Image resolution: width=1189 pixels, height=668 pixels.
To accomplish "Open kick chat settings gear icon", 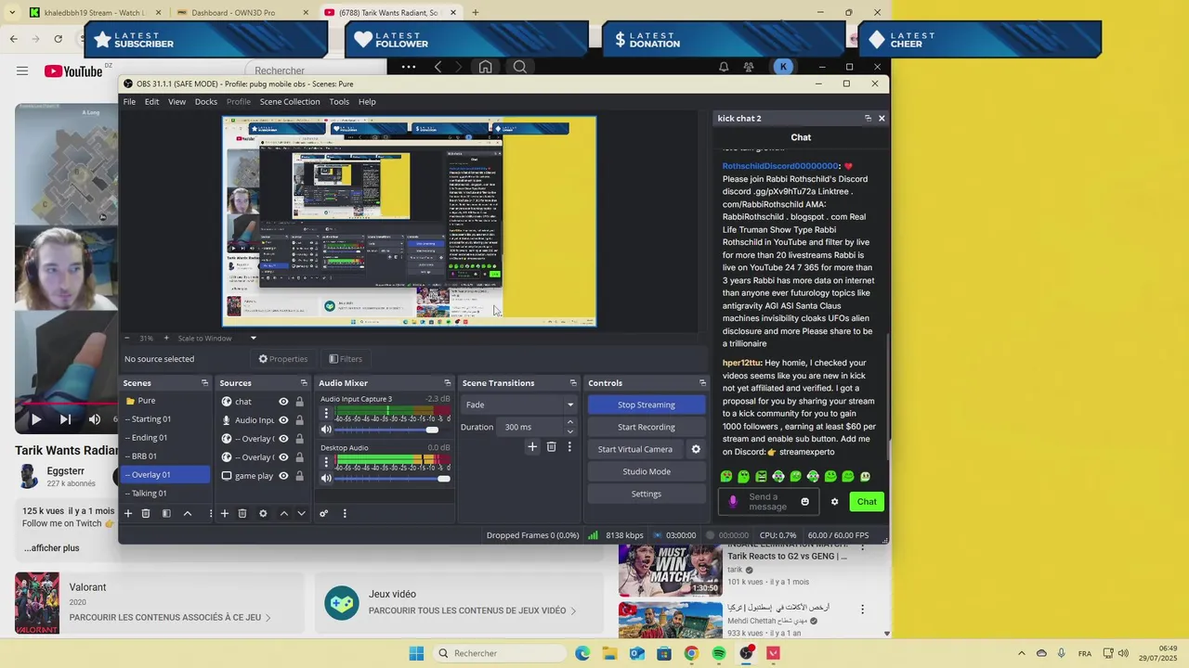I will pyautogui.click(x=834, y=502).
